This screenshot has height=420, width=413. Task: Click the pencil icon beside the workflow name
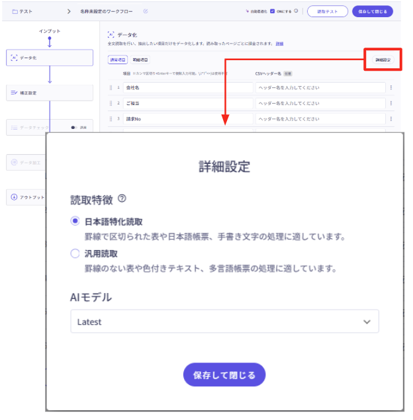[146, 11]
